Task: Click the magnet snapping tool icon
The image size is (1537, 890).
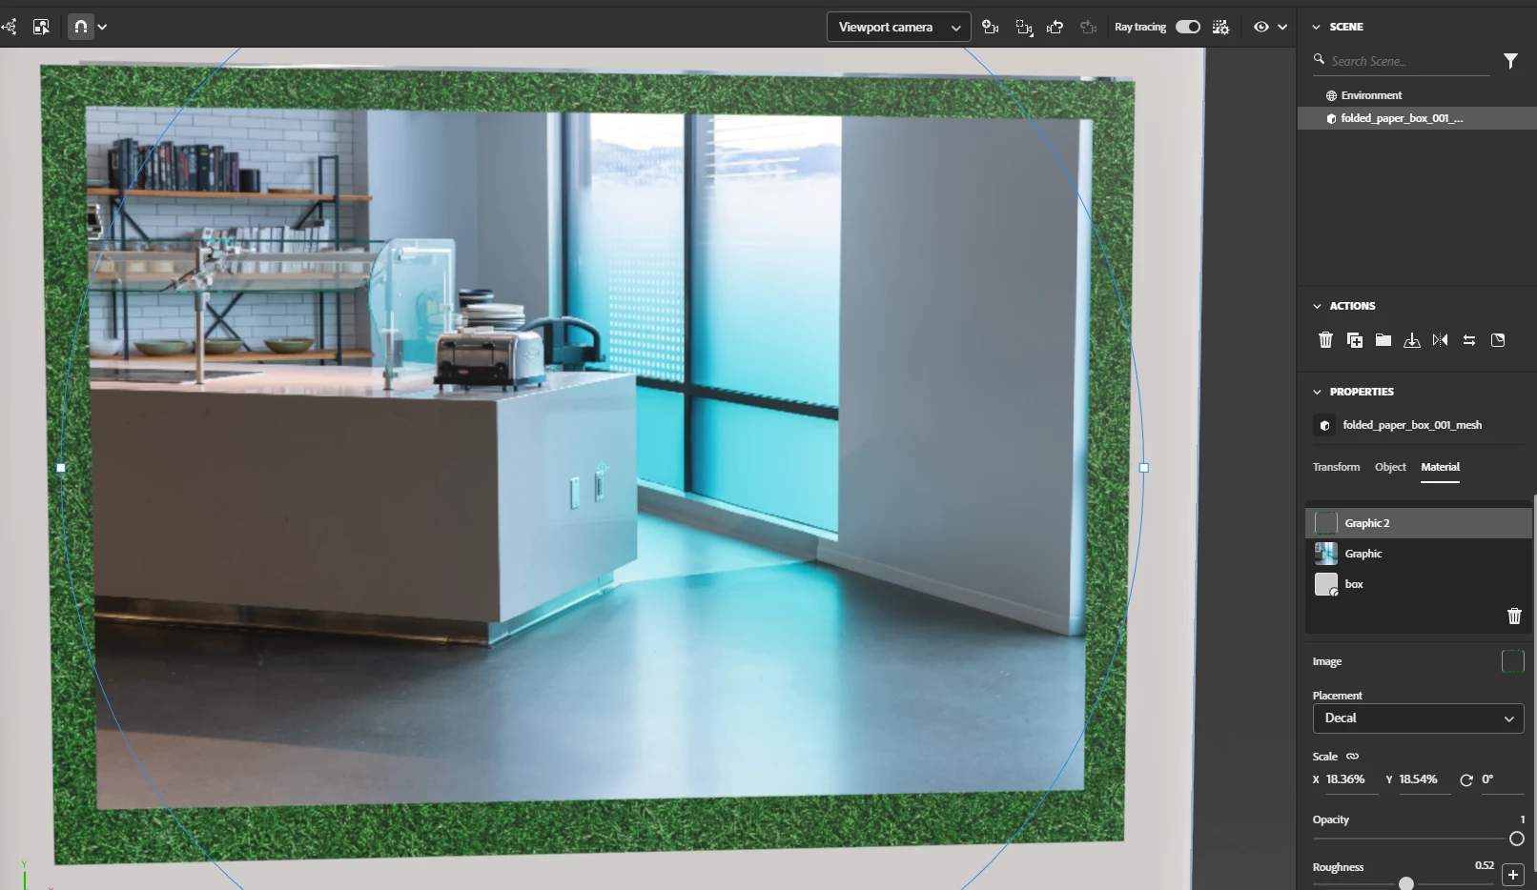Action: tap(81, 27)
